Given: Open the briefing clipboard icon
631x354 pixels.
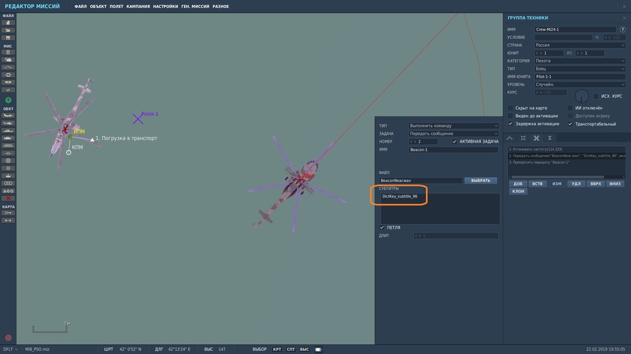Looking at the screenshot, I should (x=8, y=52).
